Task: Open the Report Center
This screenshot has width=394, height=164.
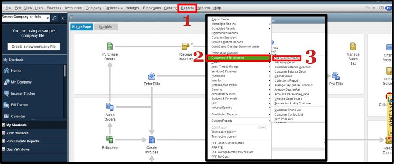Action: [220, 19]
